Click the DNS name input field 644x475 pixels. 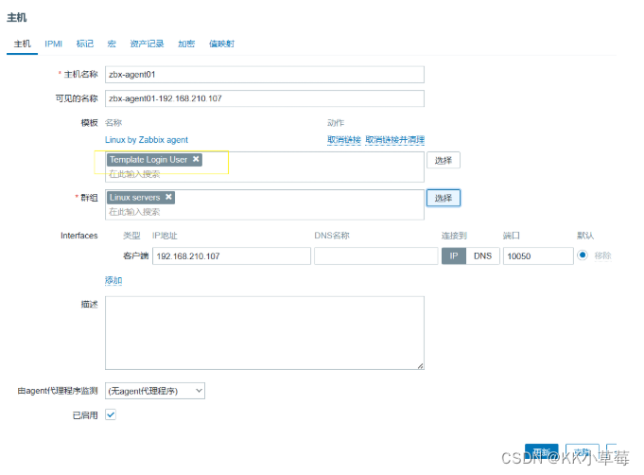coord(375,256)
